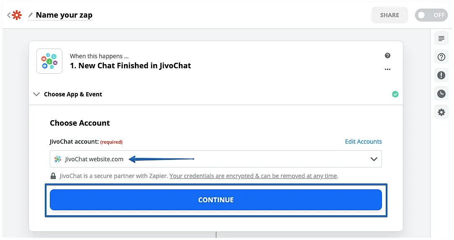Click the JivoChat app icon
This screenshot has width=454, height=240.
(x=49, y=61)
